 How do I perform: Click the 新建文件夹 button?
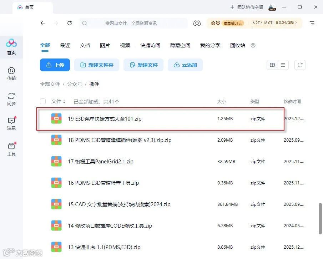[97, 65]
